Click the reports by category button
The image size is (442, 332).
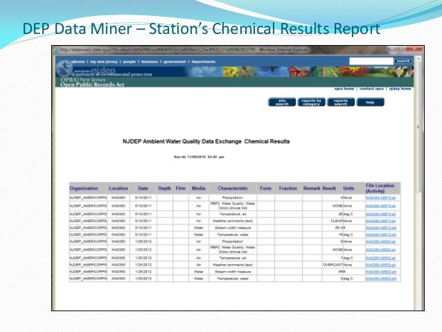311,102
